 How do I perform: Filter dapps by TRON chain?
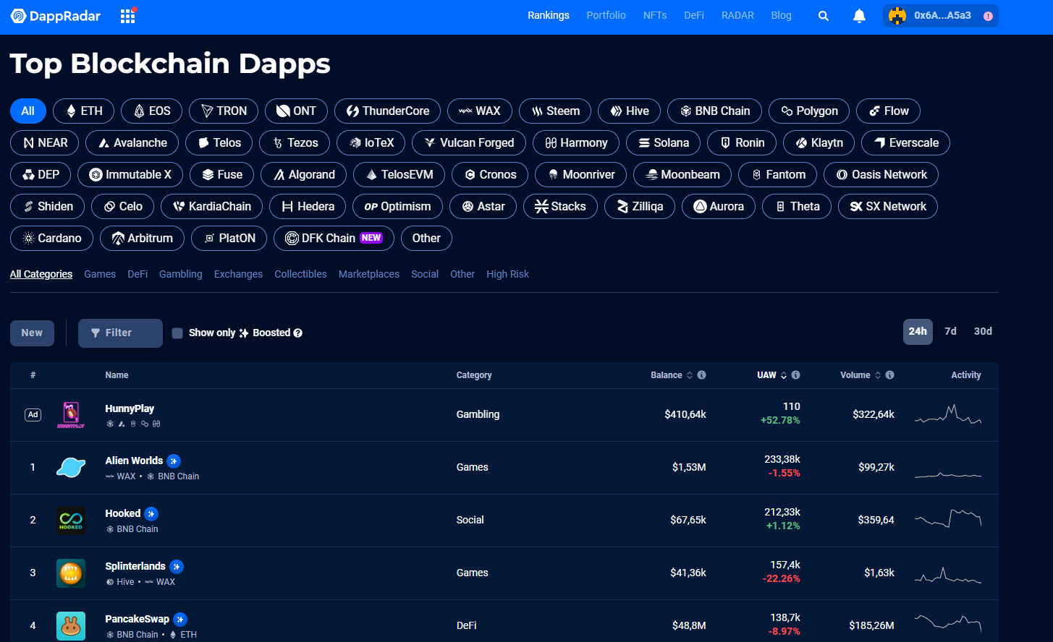point(224,111)
